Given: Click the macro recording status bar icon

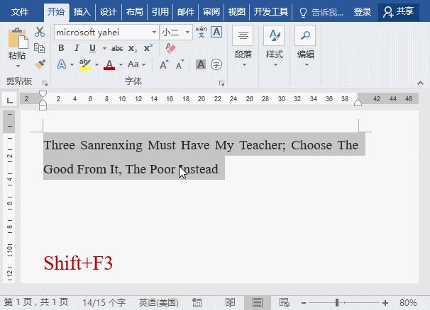Looking at the screenshot, I should point(197,303).
